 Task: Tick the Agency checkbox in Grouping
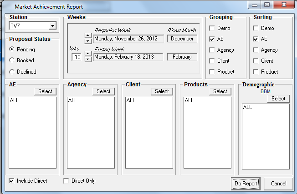[x=212, y=50]
